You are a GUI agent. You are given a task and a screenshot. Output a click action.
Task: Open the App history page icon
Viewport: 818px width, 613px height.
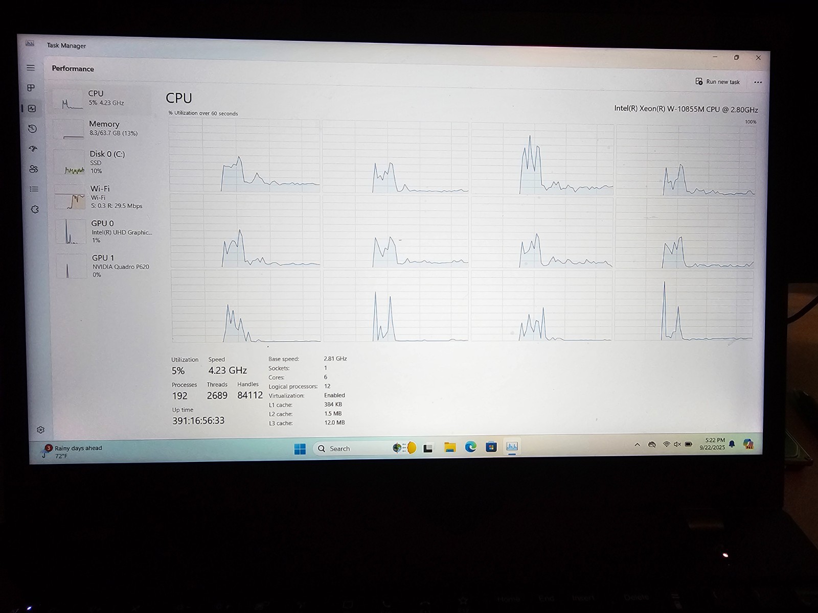coord(32,129)
